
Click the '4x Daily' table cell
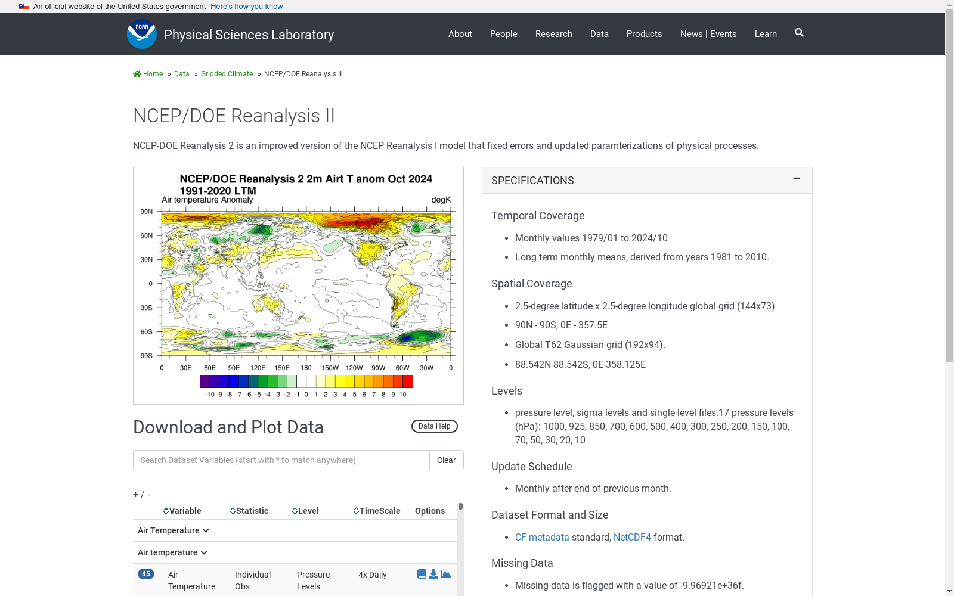(x=373, y=575)
